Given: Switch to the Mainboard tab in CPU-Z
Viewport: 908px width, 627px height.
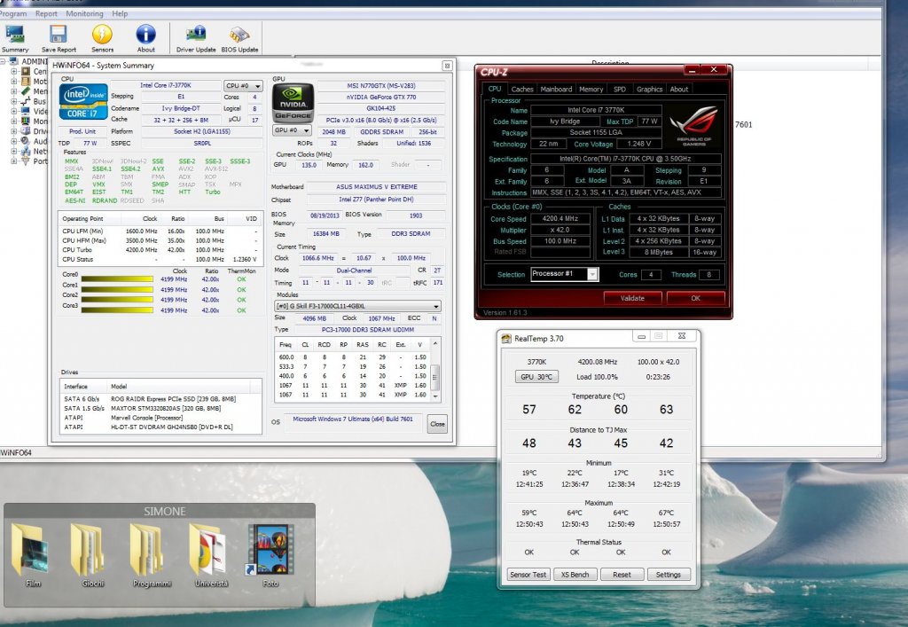Looking at the screenshot, I should (556, 90).
